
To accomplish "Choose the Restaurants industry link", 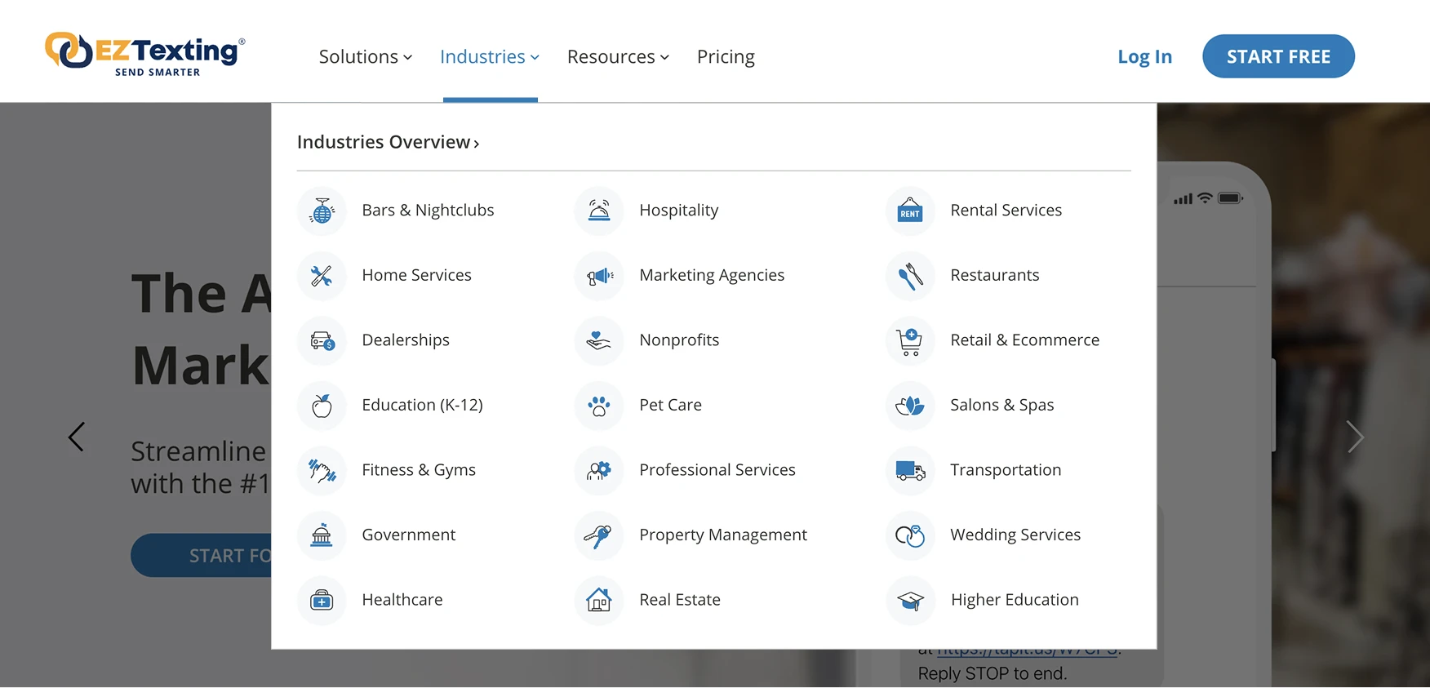I will pos(995,275).
